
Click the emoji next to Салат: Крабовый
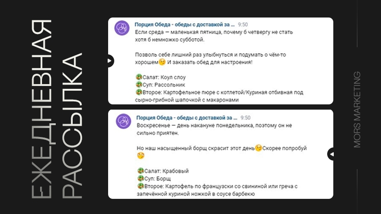point(140,171)
